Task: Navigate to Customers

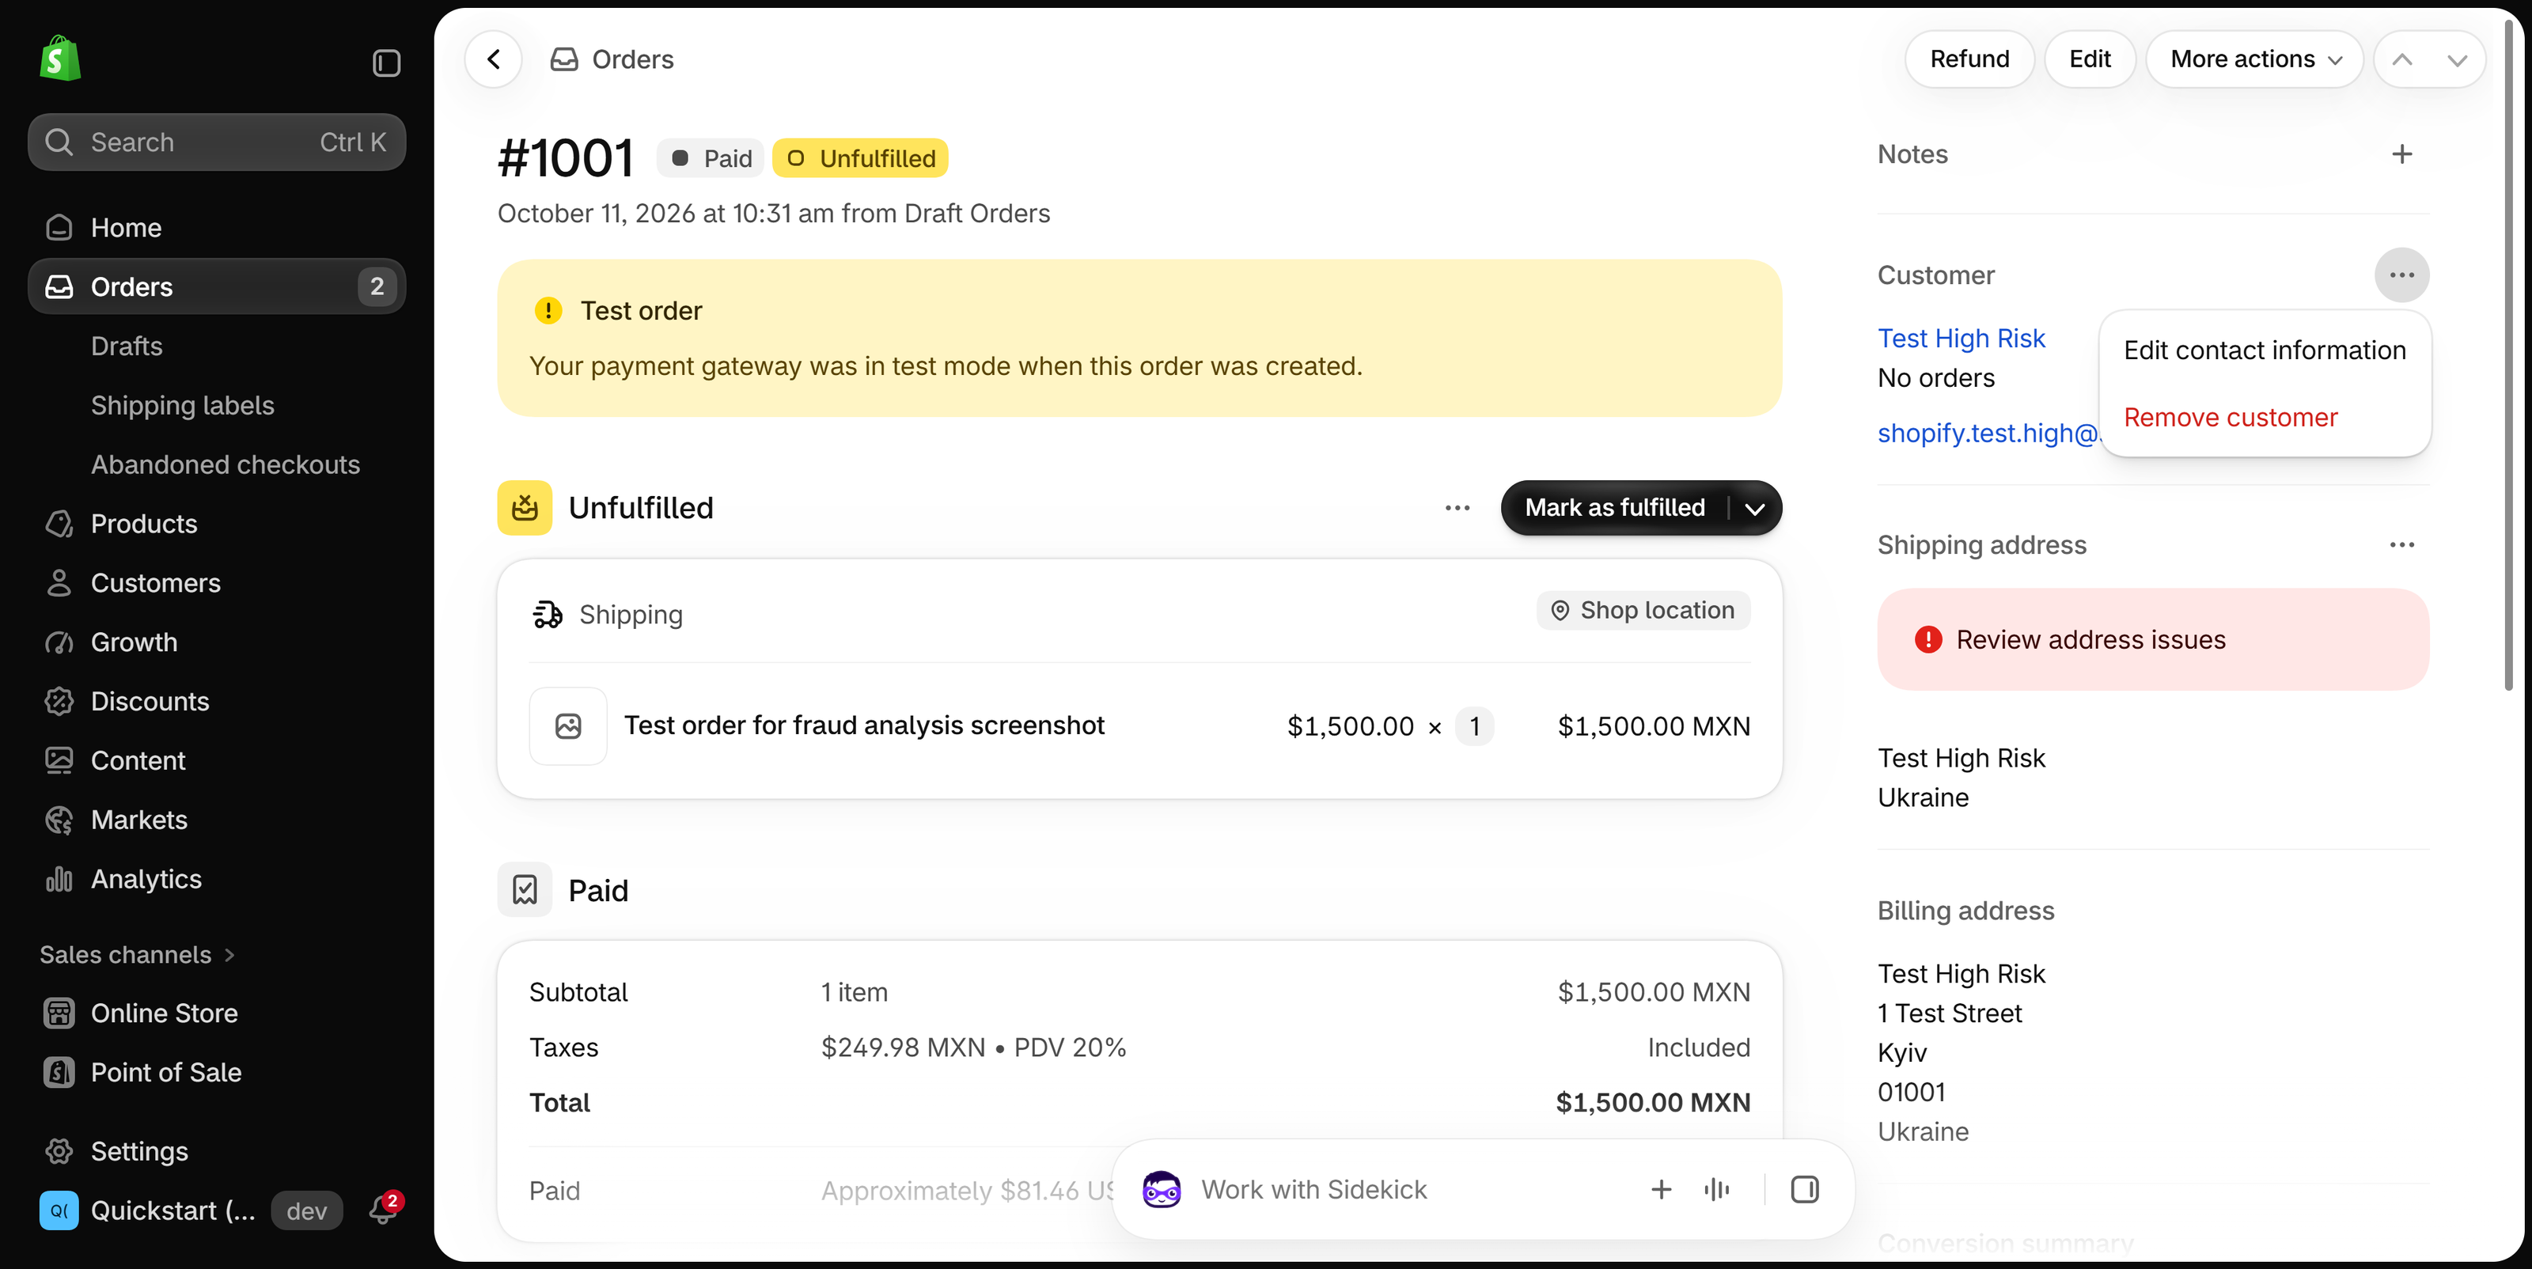Action: tap(216, 583)
